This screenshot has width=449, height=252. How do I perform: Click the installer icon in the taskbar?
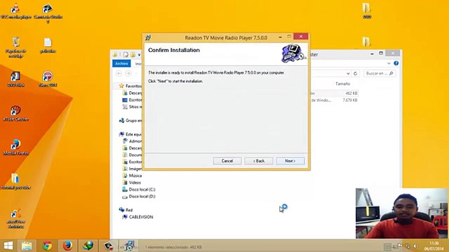click(x=129, y=246)
